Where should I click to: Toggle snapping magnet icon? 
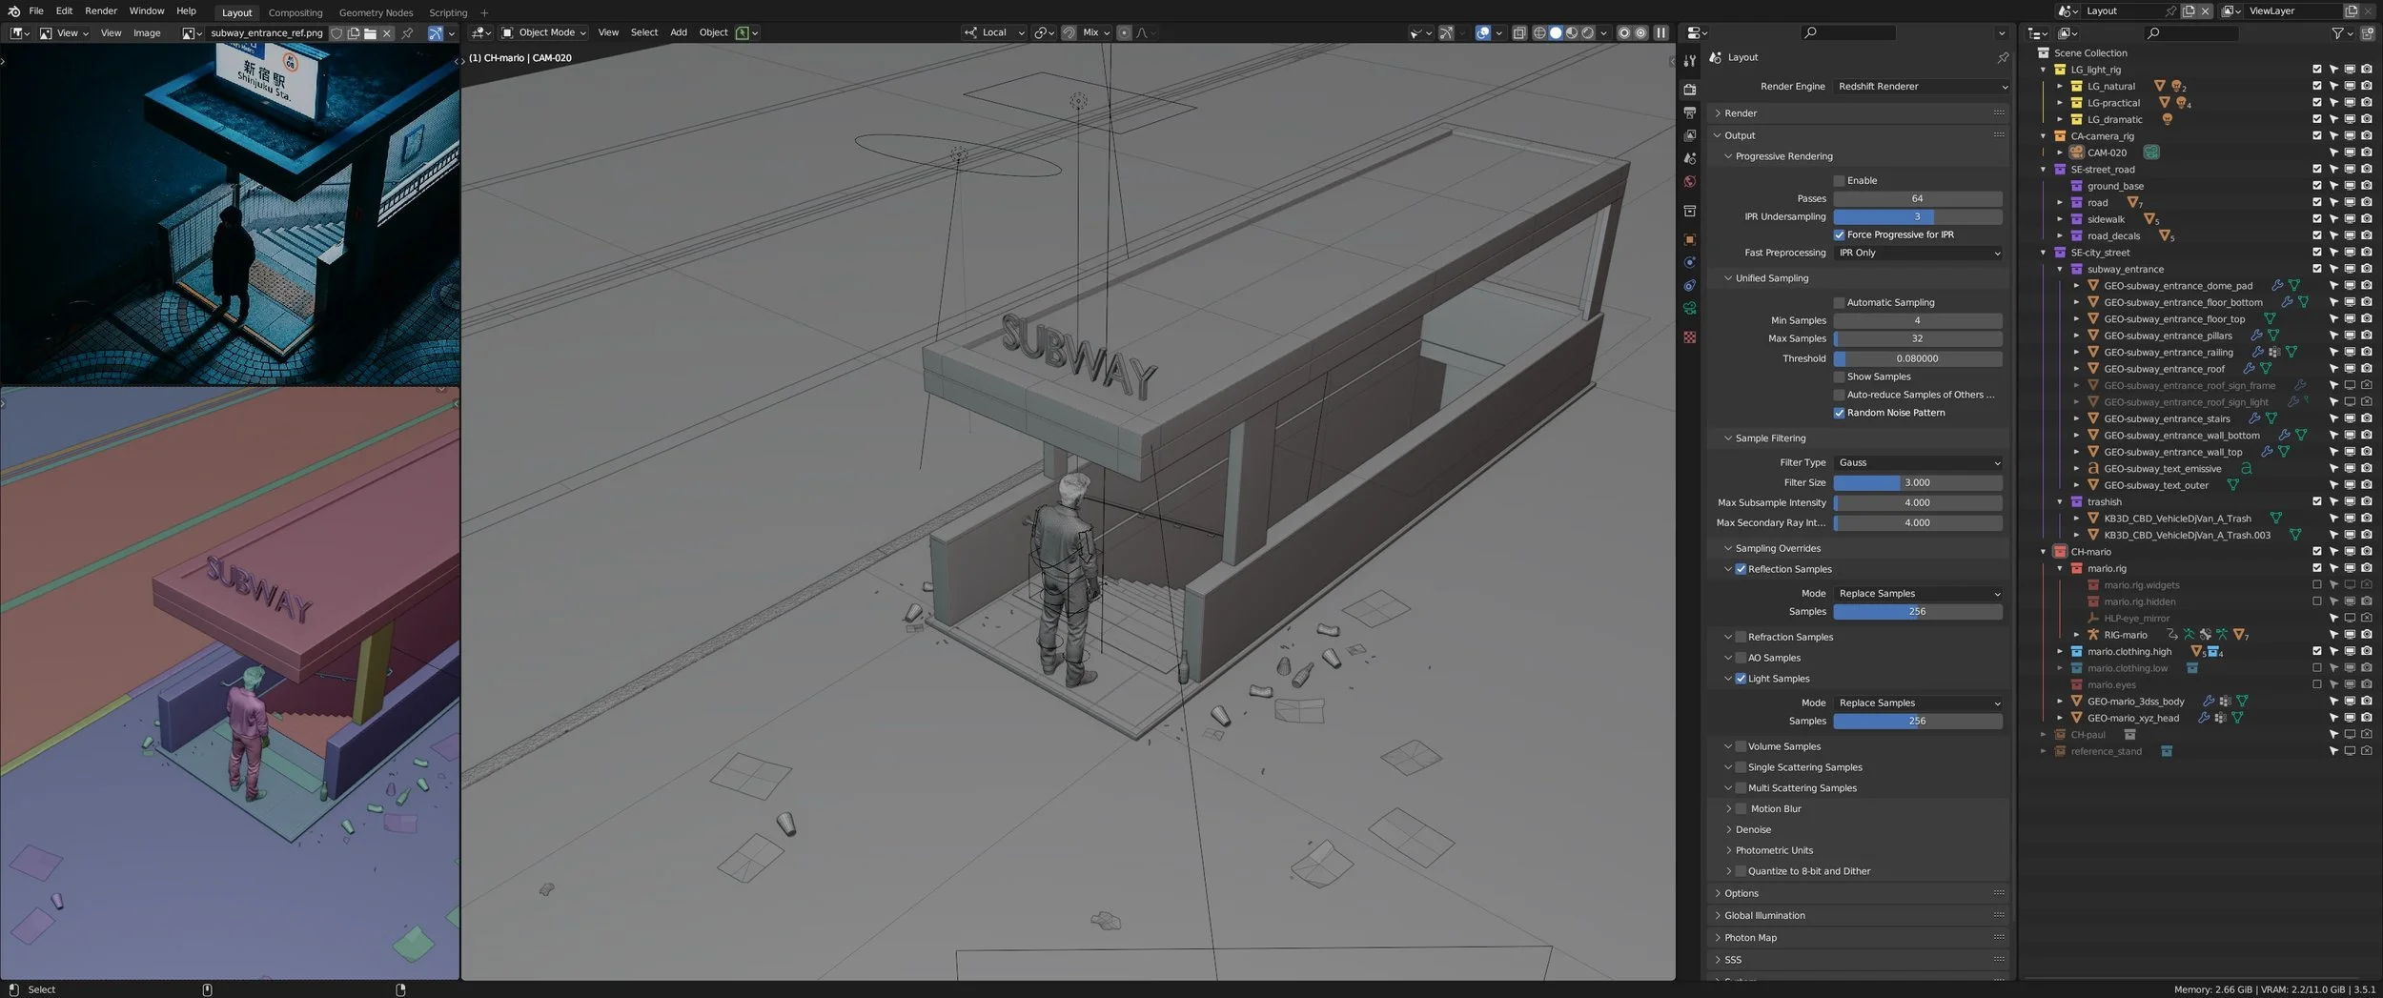[x=1069, y=32]
